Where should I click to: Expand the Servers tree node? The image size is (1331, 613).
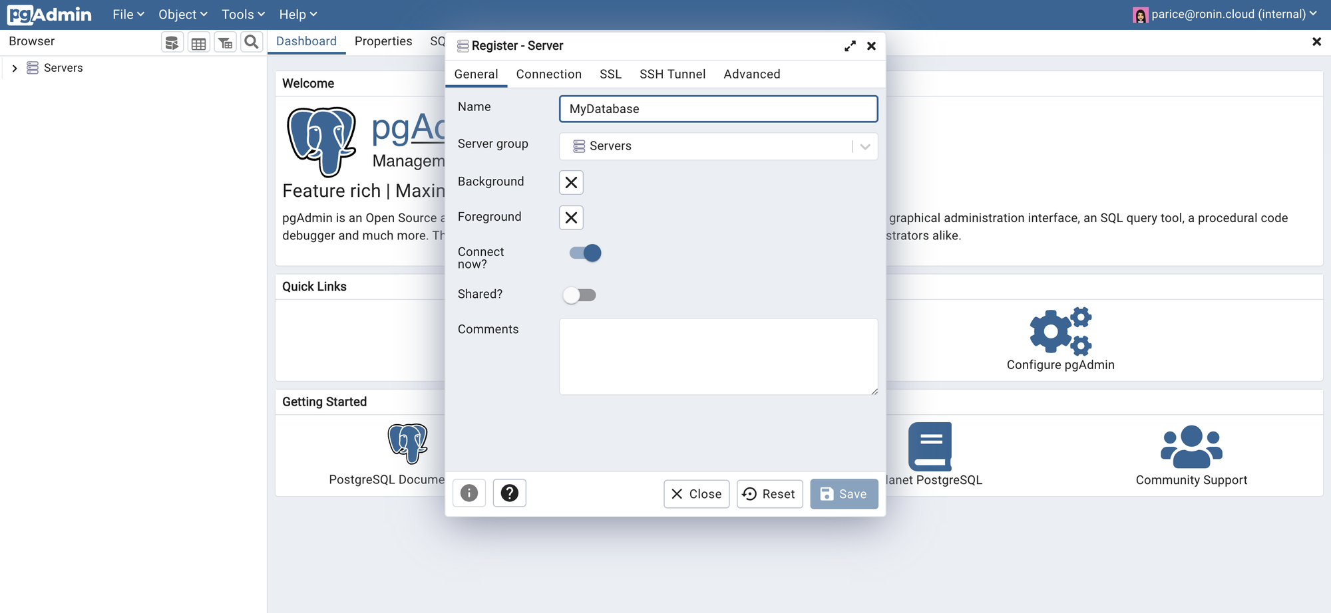tap(15, 68)
